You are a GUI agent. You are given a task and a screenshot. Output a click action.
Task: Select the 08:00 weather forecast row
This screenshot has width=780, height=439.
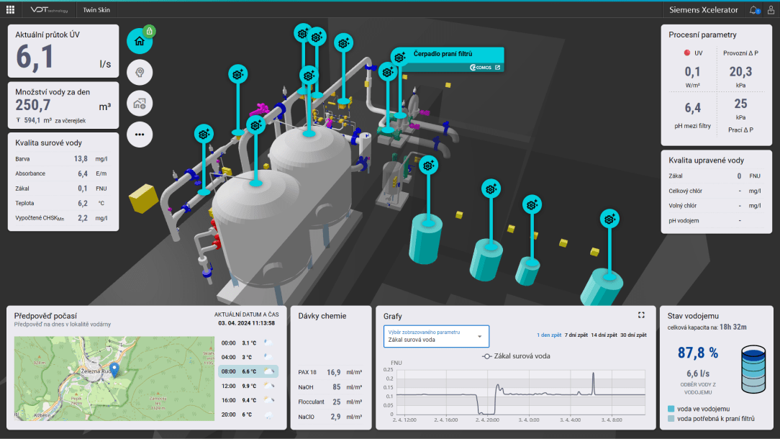point(248,371)
